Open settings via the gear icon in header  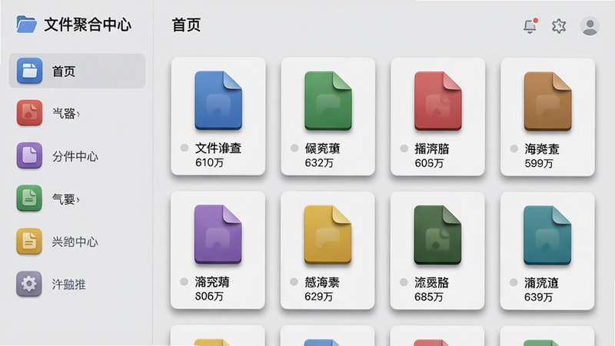pos(559,26)
